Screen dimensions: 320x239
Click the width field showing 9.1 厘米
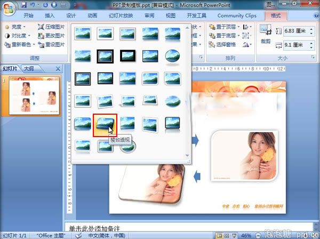[296, 45]
